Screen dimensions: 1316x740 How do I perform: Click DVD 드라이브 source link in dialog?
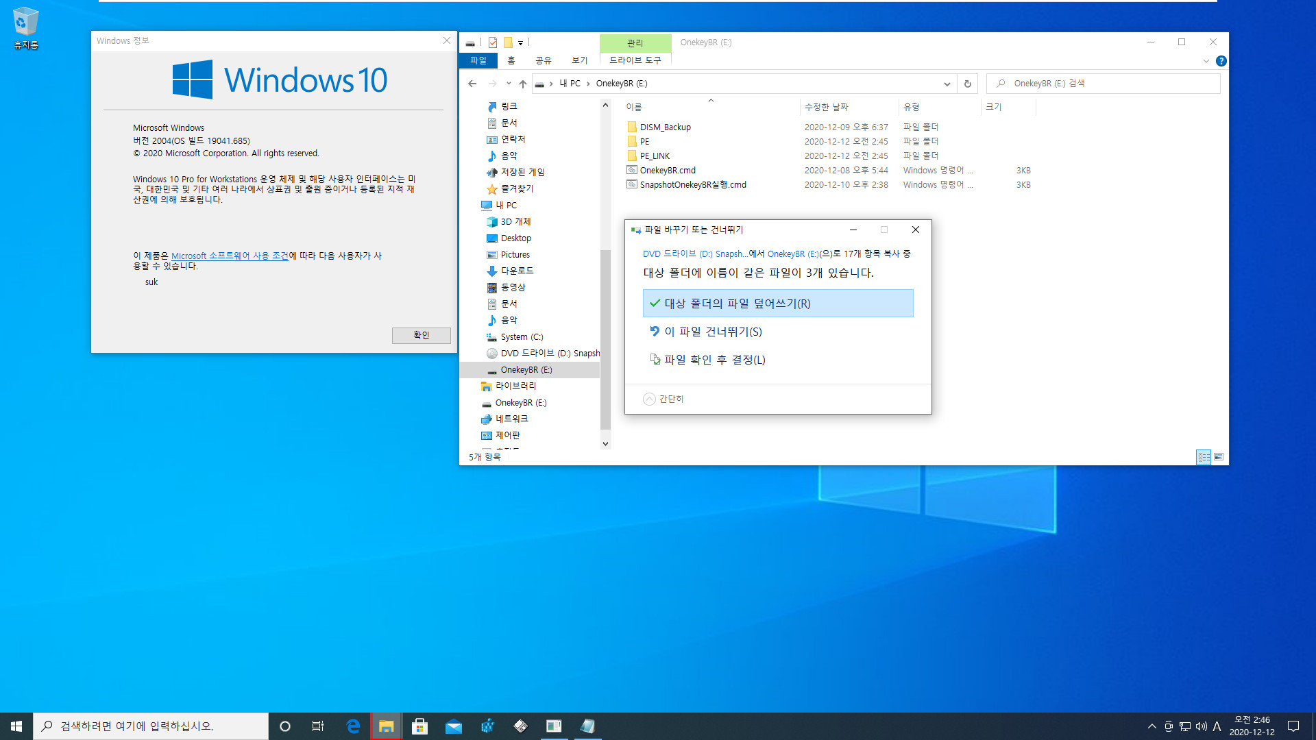coord(695,254)
